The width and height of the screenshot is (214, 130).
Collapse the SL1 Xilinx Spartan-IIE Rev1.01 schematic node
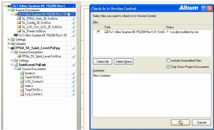click(x=12, y=14)
